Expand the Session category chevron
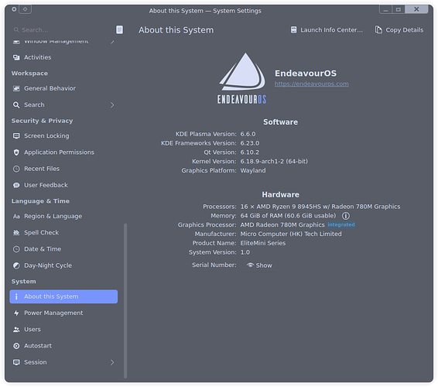The height and width of the screenshot is (387, 438). click(112, 362)
